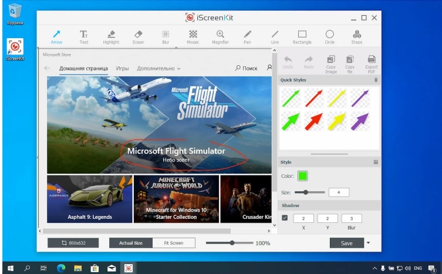Pick the Mosaic tool
Screen dimensions: 442x274
click(x=193, y=36)
